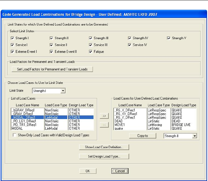Uncheck the Fatigue limit state
208x181 pixels.
[90, 52]
